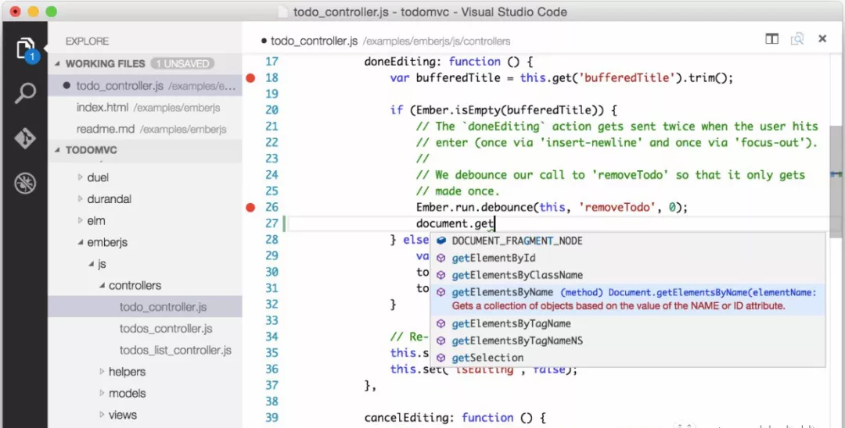Click the method icon beside getSelection
Viewport: 845px width, 428px height.
point(440,358)
